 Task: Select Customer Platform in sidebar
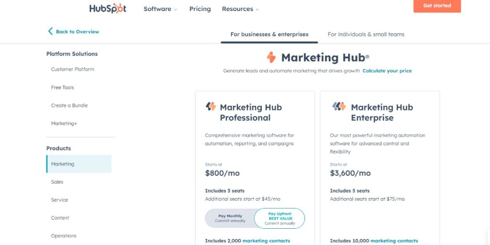click(x=73, y=69)
